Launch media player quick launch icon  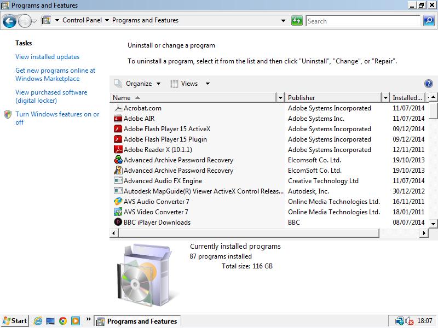point(76,321)
